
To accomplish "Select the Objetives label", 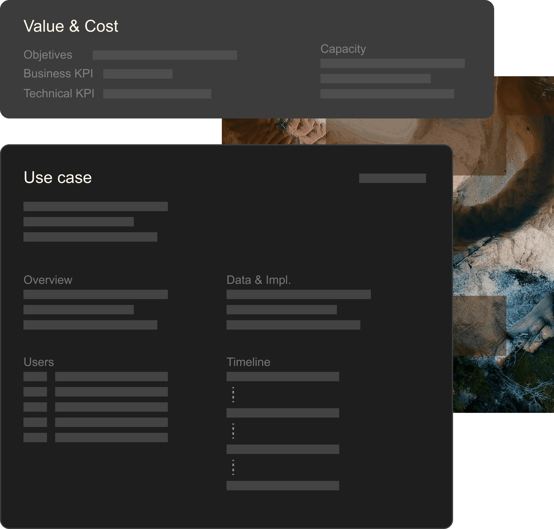I will click(x=48, y=55).
